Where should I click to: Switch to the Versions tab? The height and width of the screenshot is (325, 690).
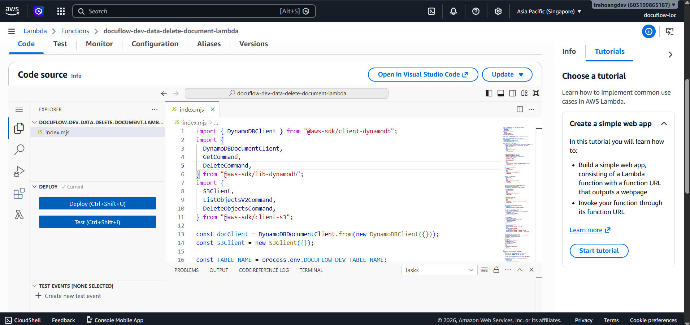[x=253, y=44]
